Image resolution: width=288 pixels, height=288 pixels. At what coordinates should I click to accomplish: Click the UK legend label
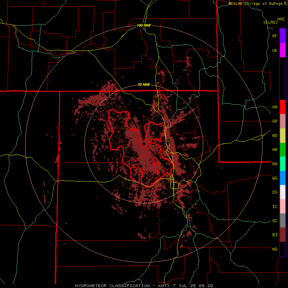click(x=275, y=51)
